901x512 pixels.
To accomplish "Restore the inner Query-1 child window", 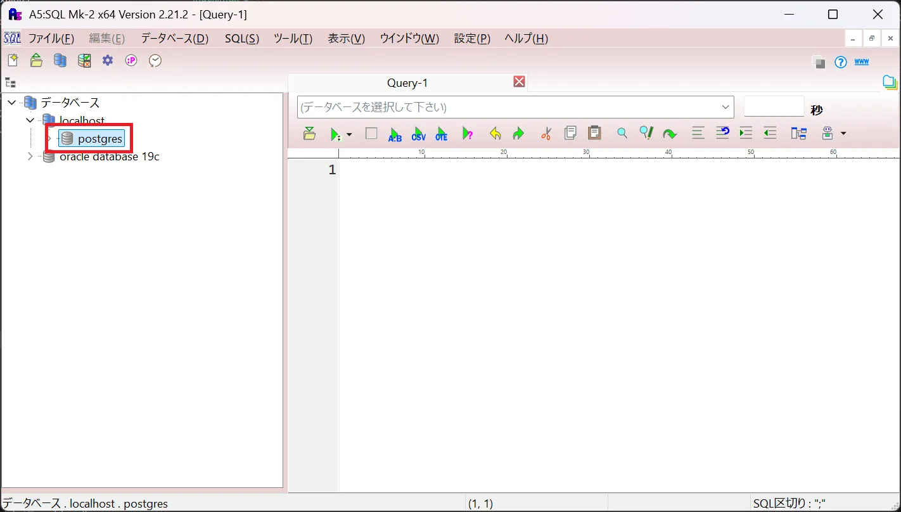I will click(x=872, y=39).
